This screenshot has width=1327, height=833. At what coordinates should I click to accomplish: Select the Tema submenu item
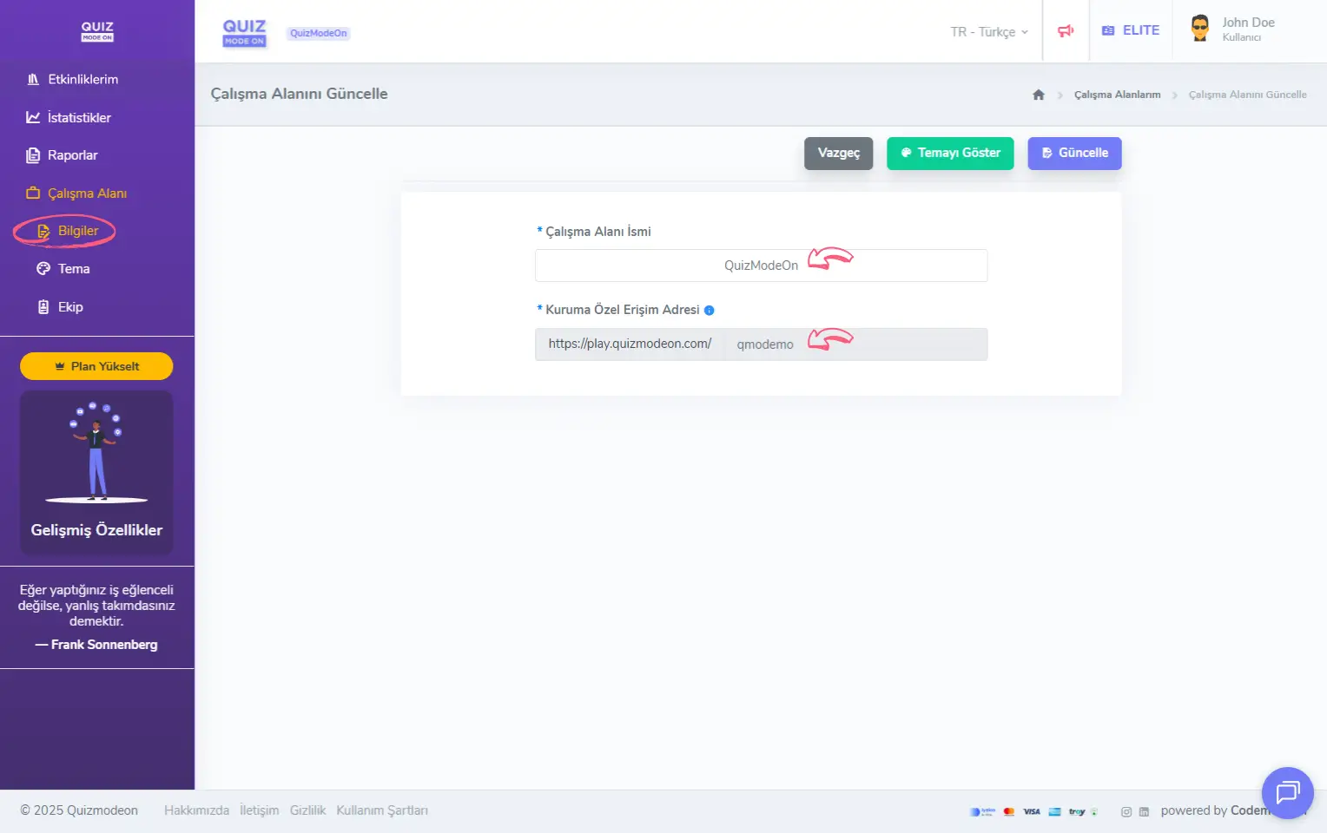74,269
